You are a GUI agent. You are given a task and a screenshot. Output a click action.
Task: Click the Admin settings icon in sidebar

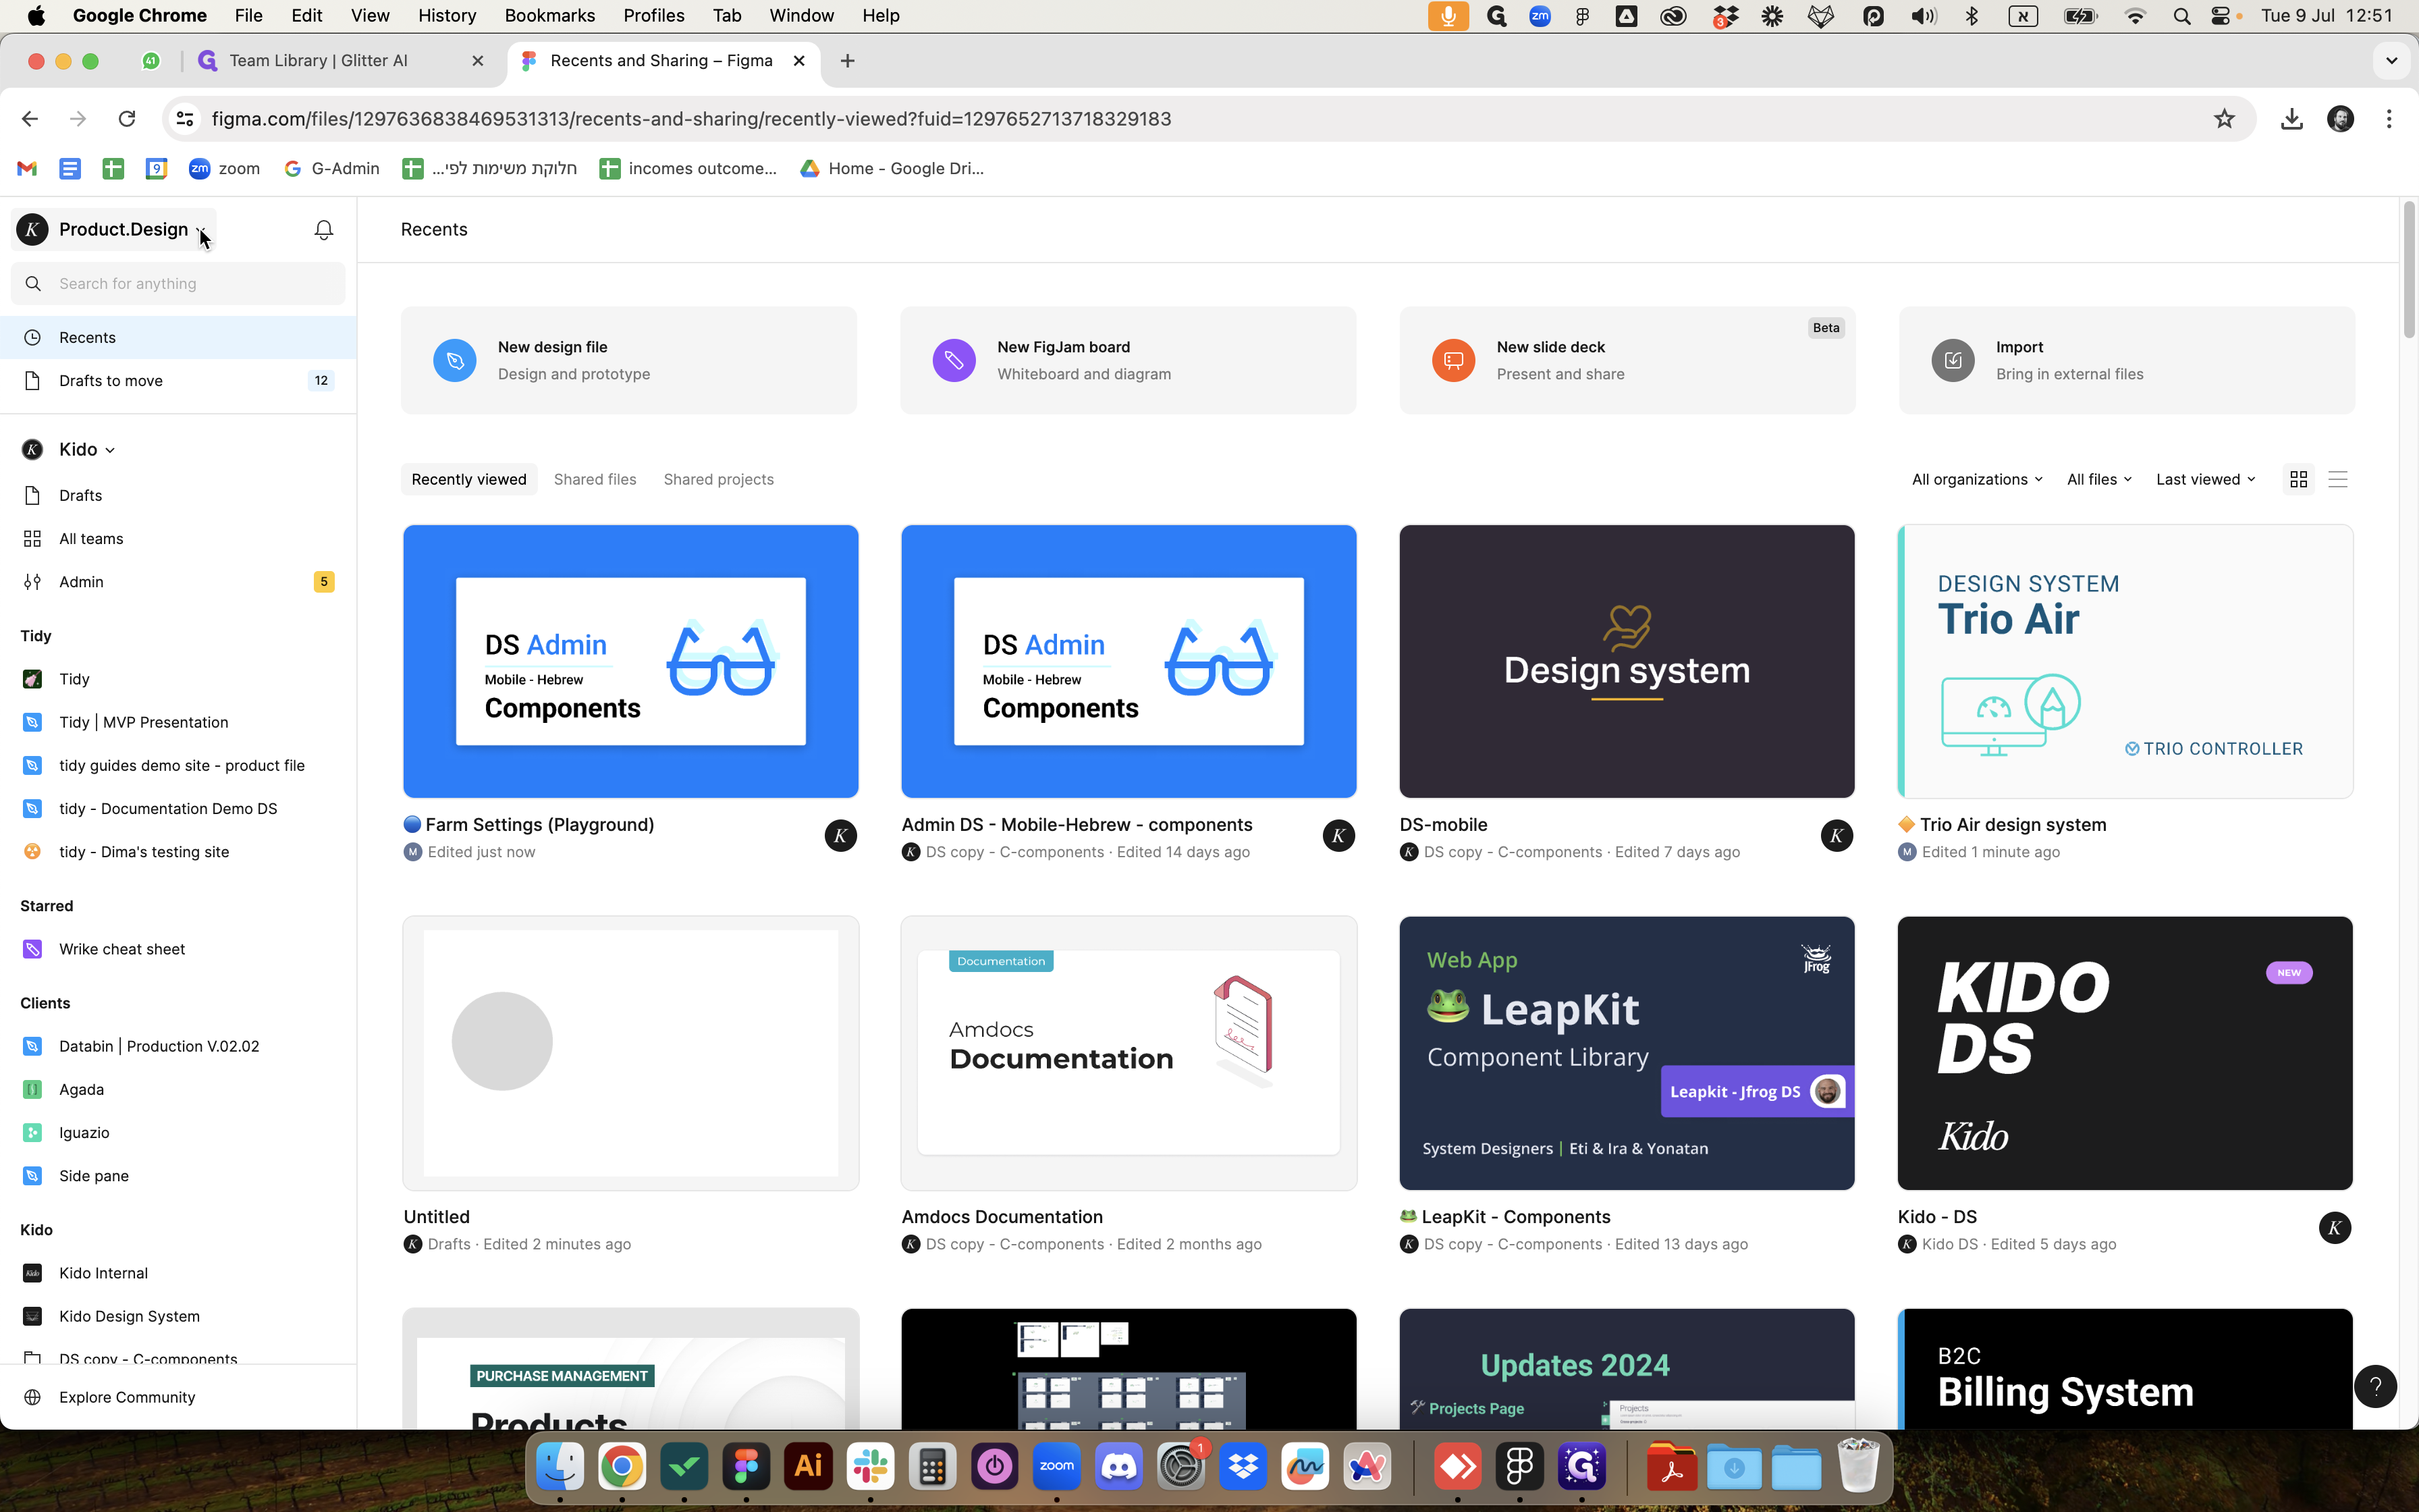32,581
